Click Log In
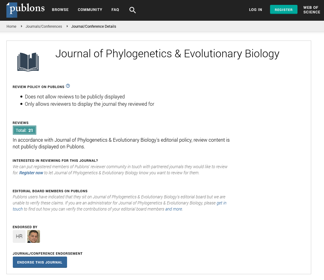The image size is (324, 280). [255, 10]
